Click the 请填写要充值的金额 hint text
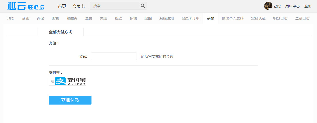 tap(157, 56)
